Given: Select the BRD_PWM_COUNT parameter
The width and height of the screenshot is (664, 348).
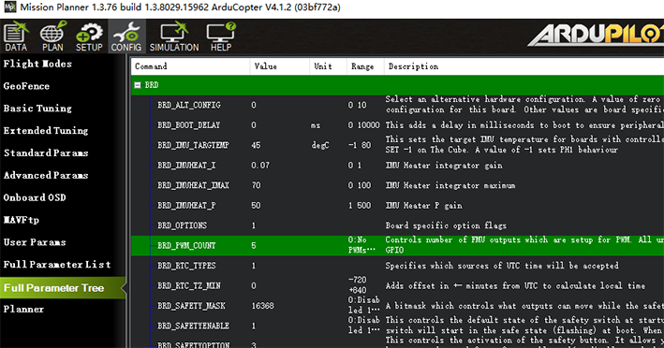Looking at the screenshot, I should 186,246.
